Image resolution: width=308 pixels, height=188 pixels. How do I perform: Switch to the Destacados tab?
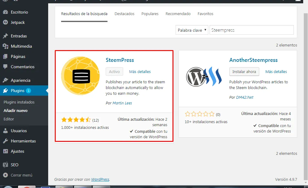pyautogui.click(x=124, y=14)
